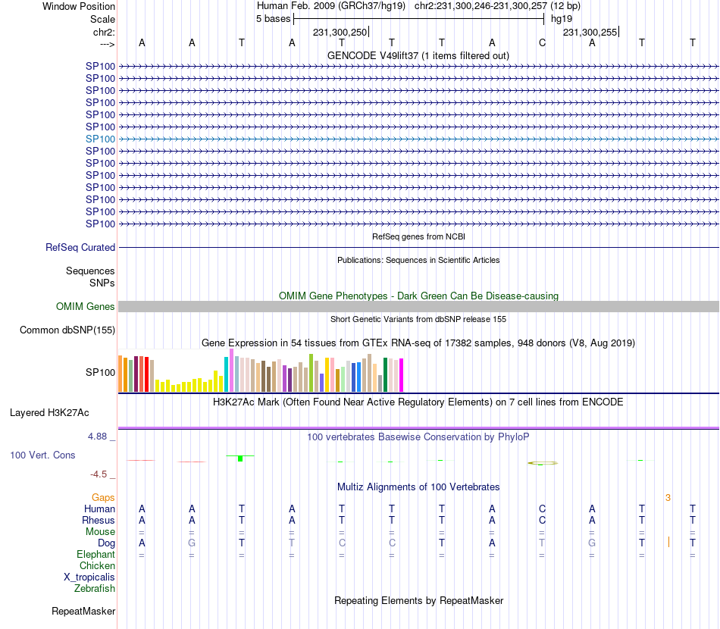Click the 100 vertebrates Basewise Conservation by PhyloP title
Viewport: 720px width, 629px height.
coord(418,437)
